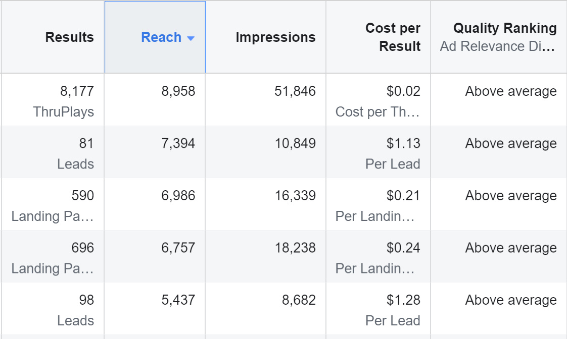Click the Reach sort arrow icon
The image size is (567, 339).
(x=191, y=38)
